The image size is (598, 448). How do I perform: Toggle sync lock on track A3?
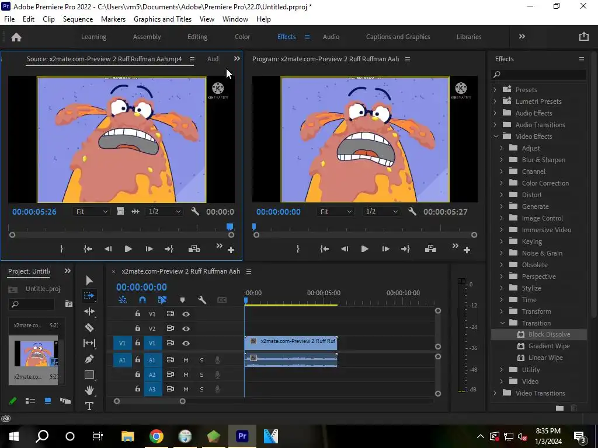pyautogui.click(x=170, y=389)
